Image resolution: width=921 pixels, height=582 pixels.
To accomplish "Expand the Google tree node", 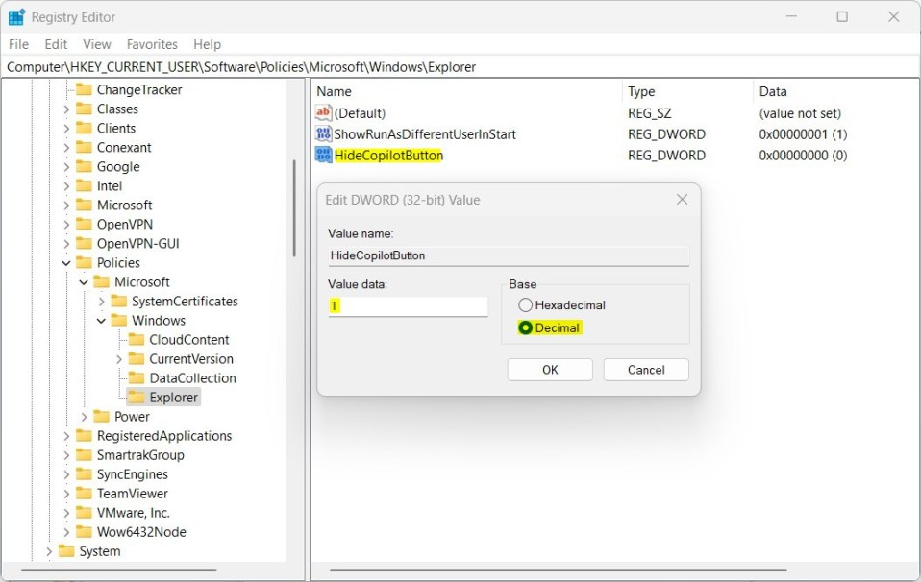I will tap(65, 166).
